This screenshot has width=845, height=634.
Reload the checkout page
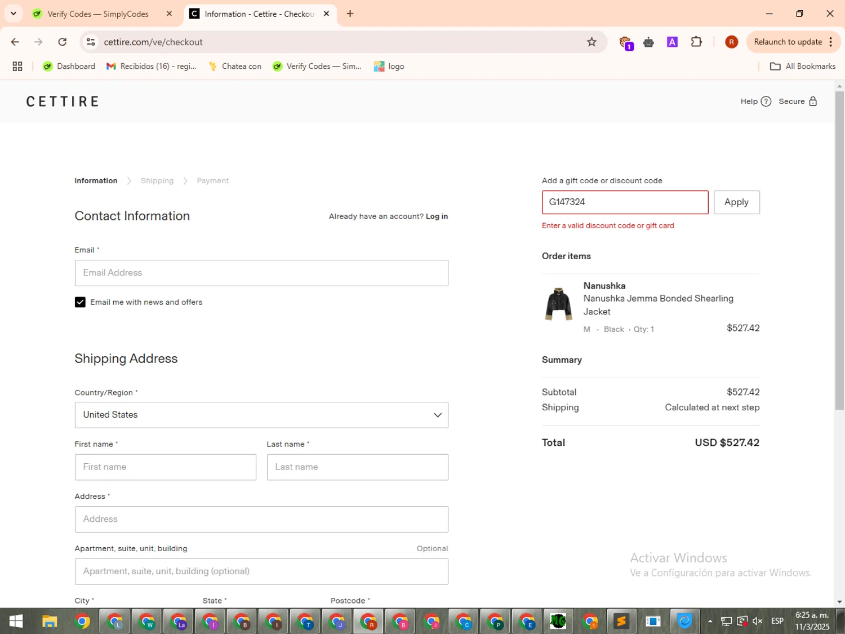[63, 42]
